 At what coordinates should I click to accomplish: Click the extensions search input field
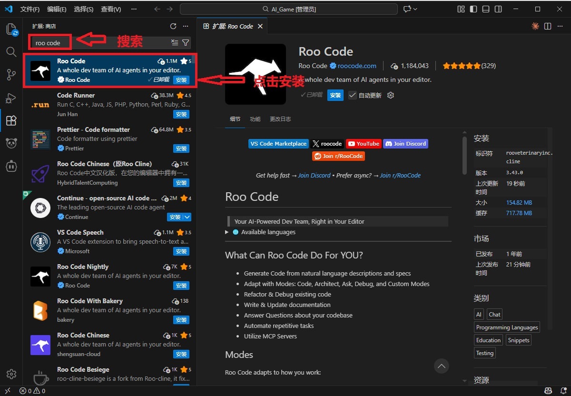coord(50,43)
